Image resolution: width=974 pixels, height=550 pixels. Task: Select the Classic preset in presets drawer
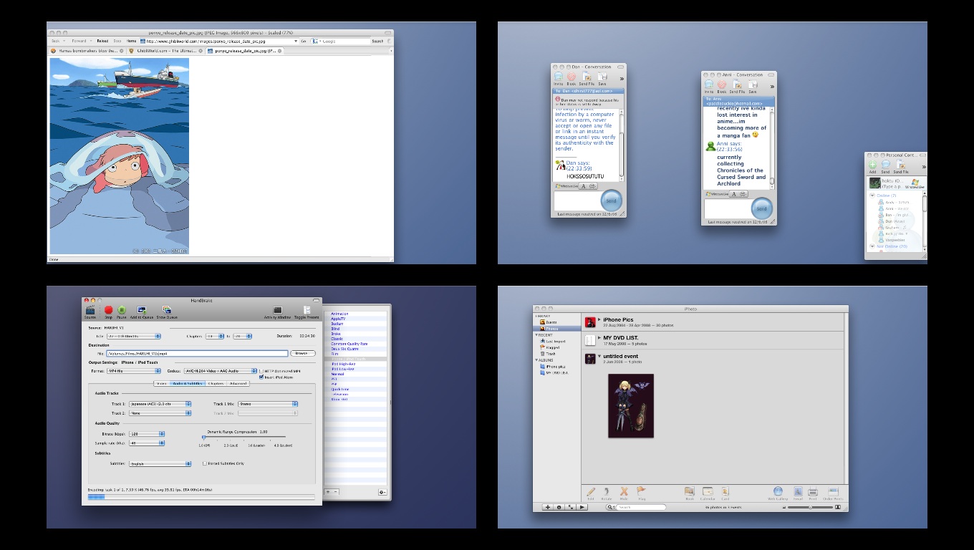point(337,339)
